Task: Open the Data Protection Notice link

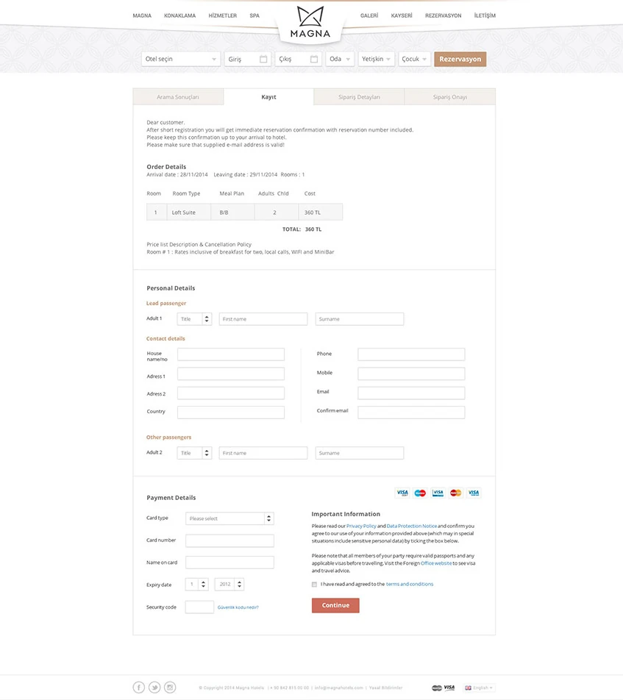Action: [x=412, y=526]
